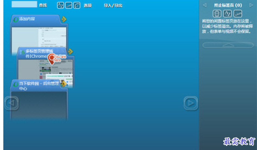This screenshot has height=150, width=257.
Task: Sort suspended tabs by name AZ icon
Action: pyautogui.click(x=227, y=14)
